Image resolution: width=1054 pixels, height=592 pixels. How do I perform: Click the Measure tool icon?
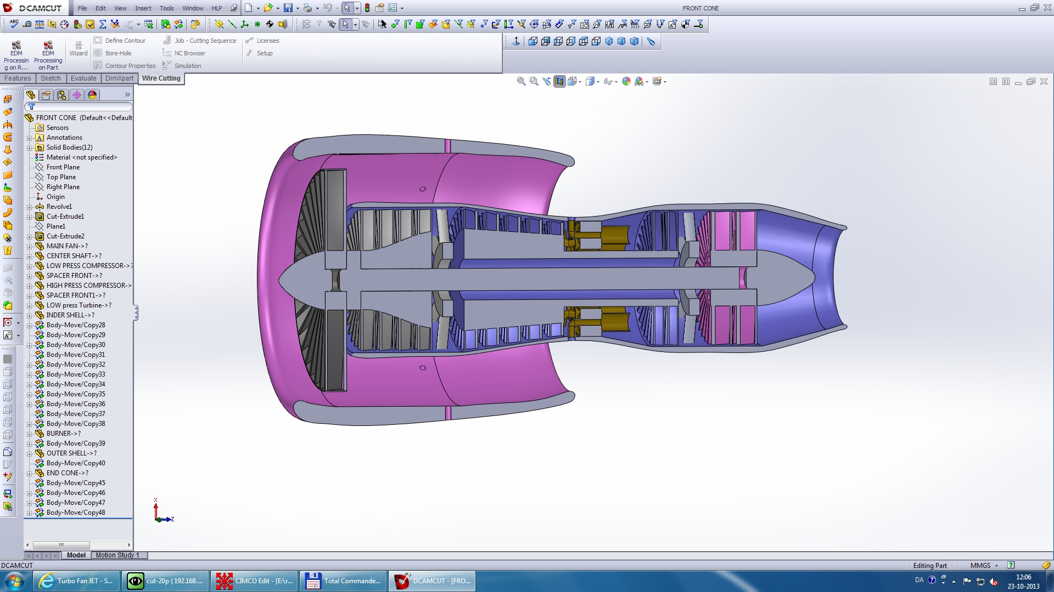point(27,24)
